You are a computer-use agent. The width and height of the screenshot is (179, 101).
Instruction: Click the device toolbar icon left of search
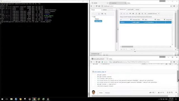point(139,14)
